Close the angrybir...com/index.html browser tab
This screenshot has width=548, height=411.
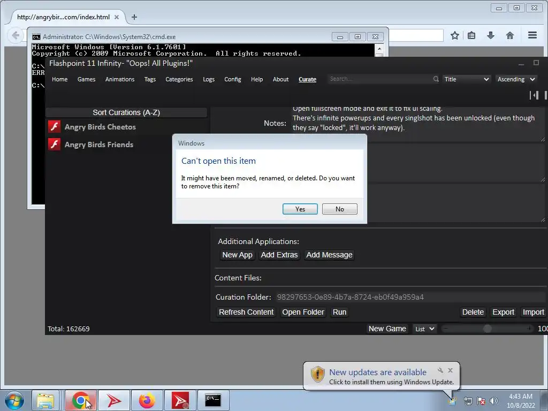(117, 17)
